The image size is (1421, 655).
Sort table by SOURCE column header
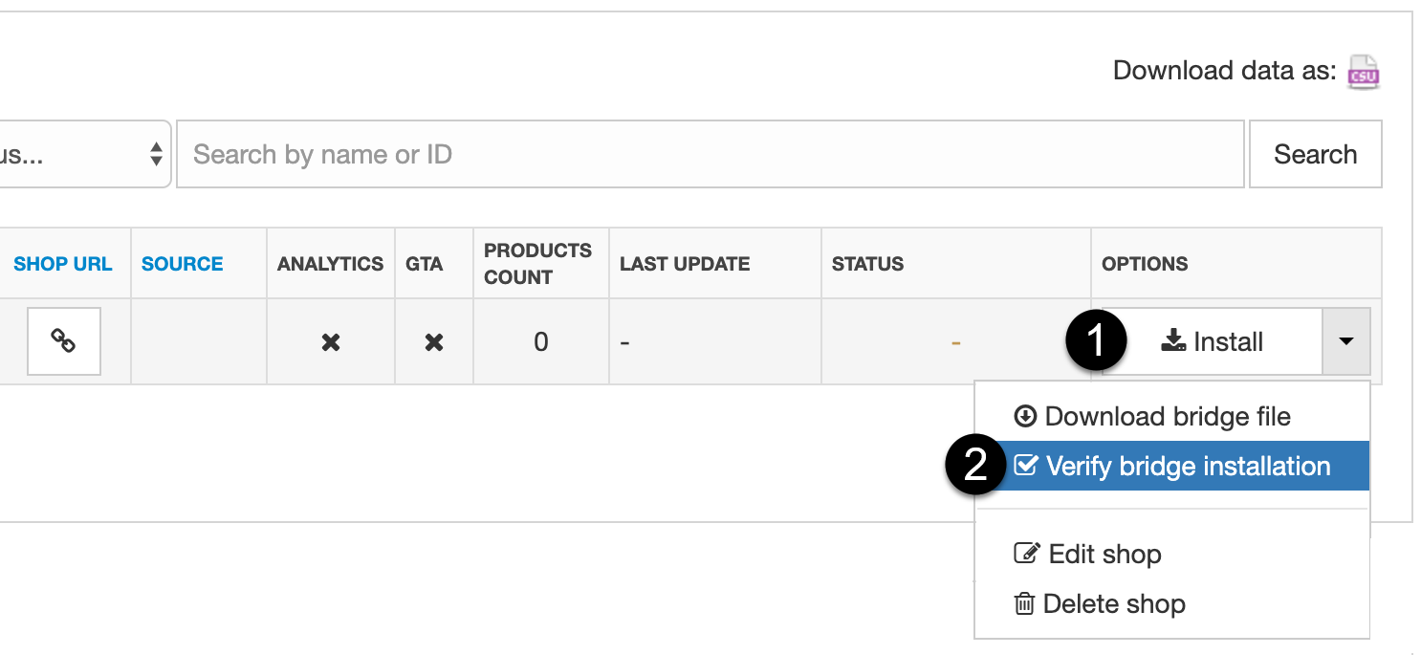pyautogui.click(x=183, y=264)
